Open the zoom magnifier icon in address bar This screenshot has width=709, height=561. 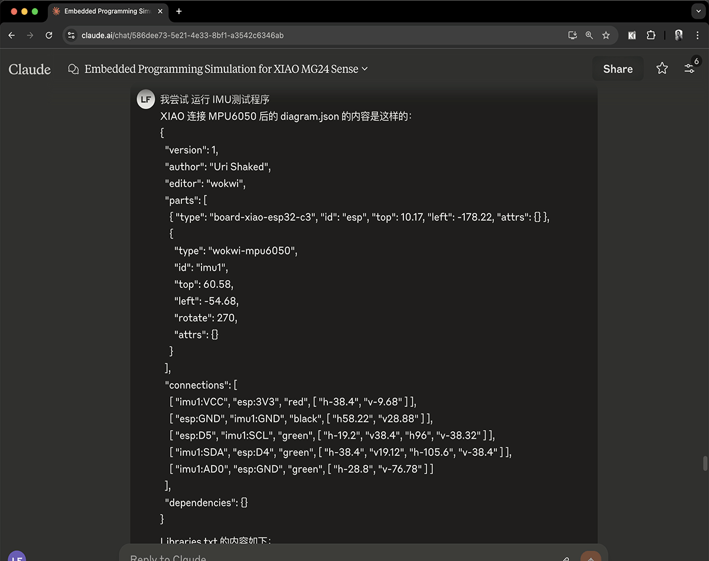pos(589,35)
